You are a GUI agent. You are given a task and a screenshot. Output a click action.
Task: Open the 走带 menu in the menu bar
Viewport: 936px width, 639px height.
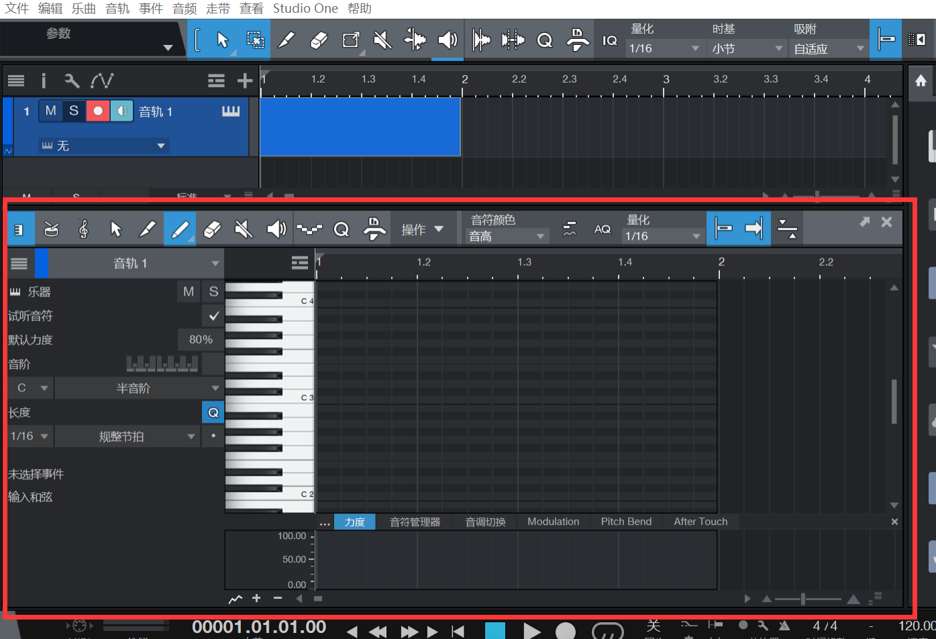pos(218,9)
